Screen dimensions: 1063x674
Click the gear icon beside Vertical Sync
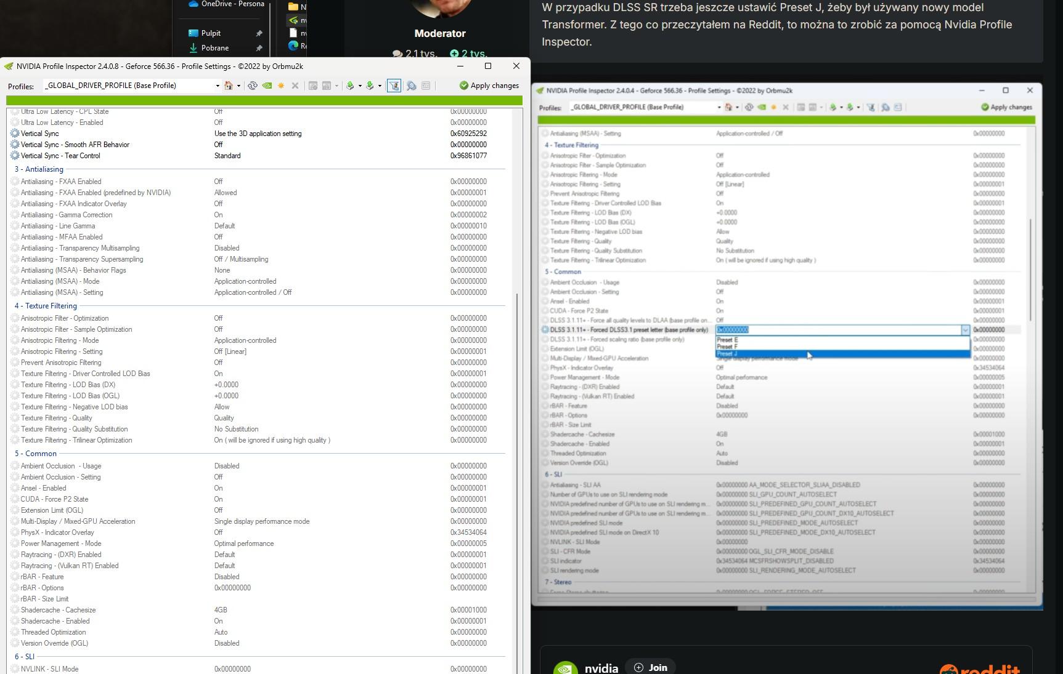(x=15, y=134)
